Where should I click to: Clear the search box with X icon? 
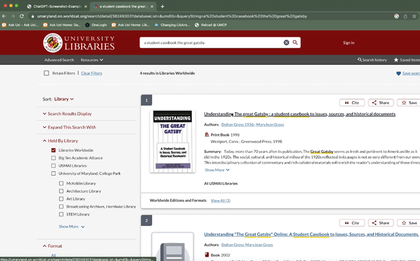tap(286, 43)
